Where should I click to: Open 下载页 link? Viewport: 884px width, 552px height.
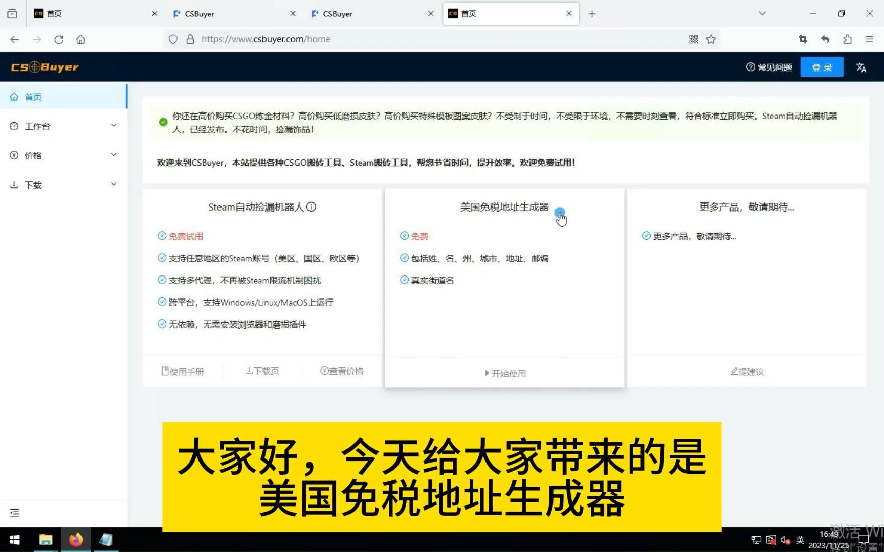tap(262, 371)
